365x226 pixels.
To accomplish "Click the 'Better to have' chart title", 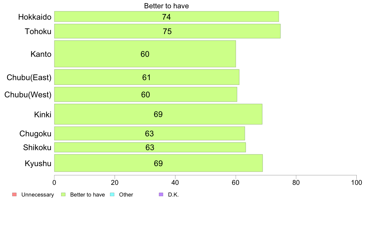I will [167, 6].
